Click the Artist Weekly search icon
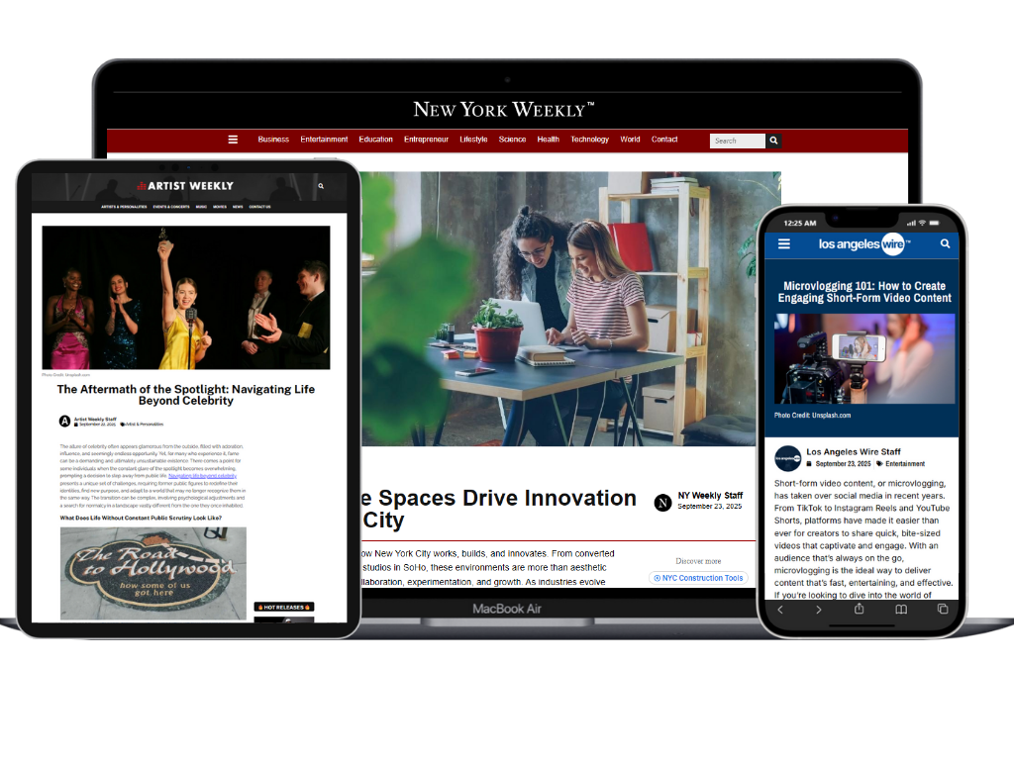The width and height of the screenshot is (1014, 760). 321,186
